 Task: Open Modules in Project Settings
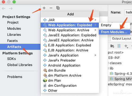click(x=14, y=29)
